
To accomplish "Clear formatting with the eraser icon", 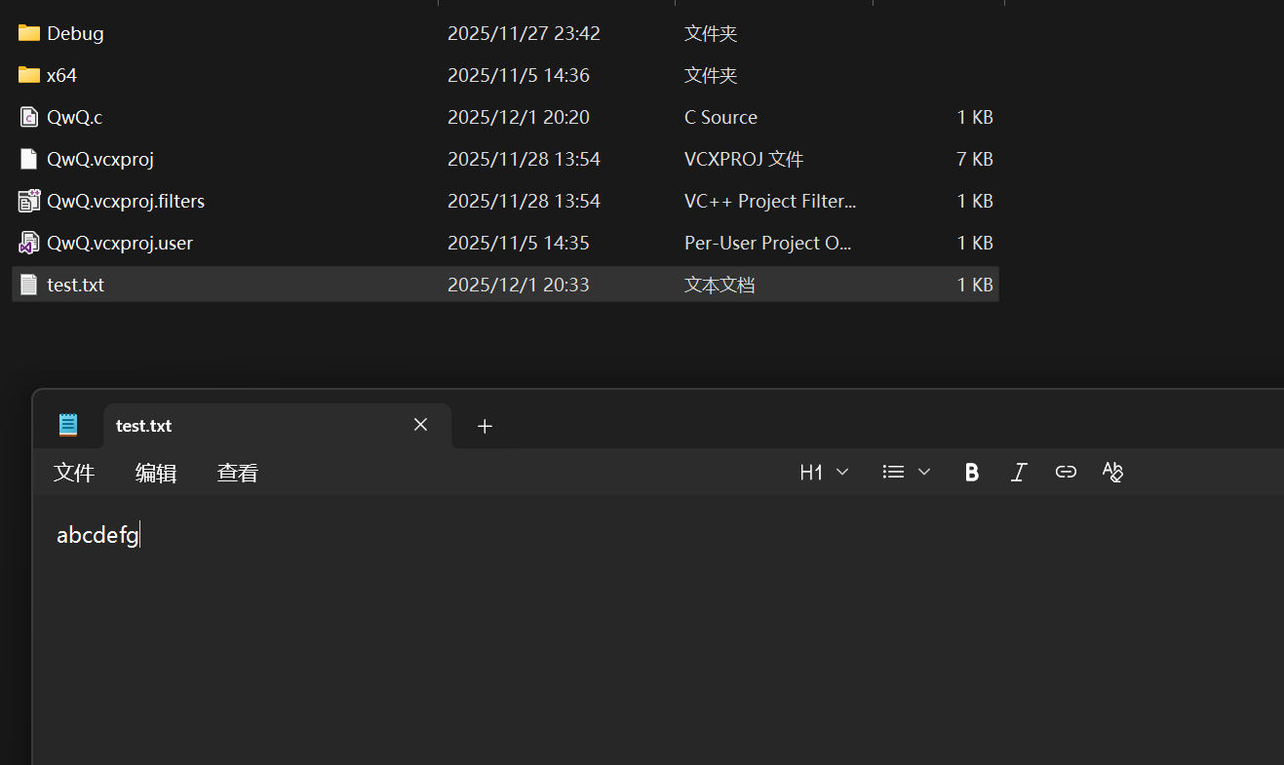I will 1112,473.
